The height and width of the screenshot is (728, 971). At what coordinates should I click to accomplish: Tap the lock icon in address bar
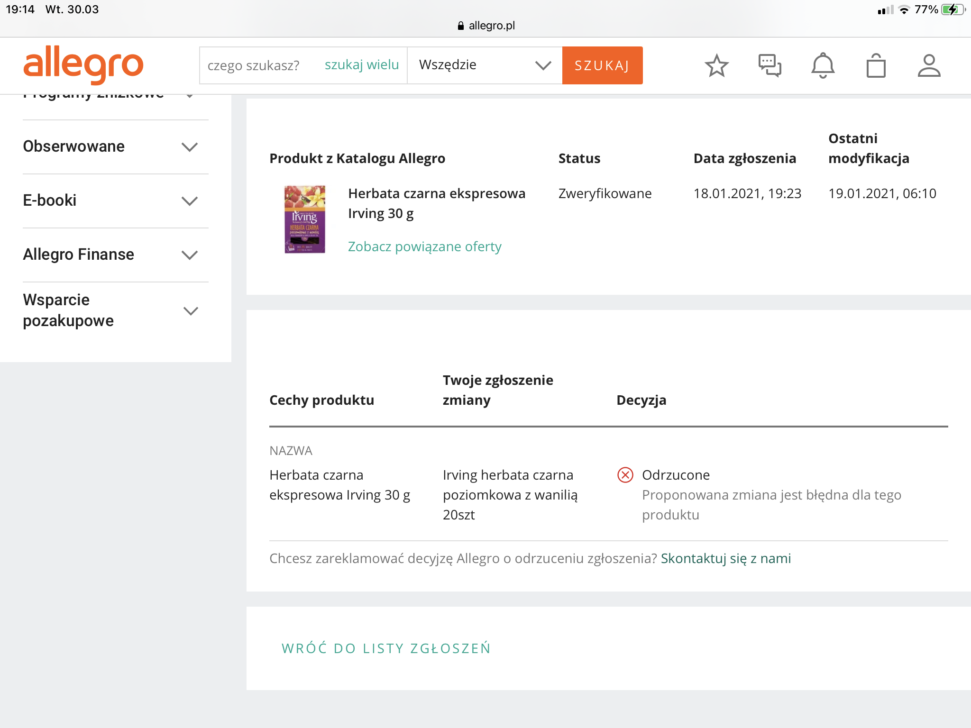point(460,26)
